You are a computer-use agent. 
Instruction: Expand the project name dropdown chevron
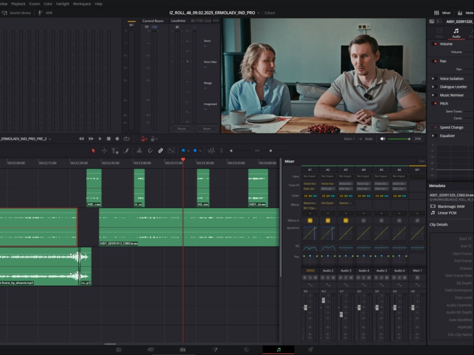click(x=258, y=13)
